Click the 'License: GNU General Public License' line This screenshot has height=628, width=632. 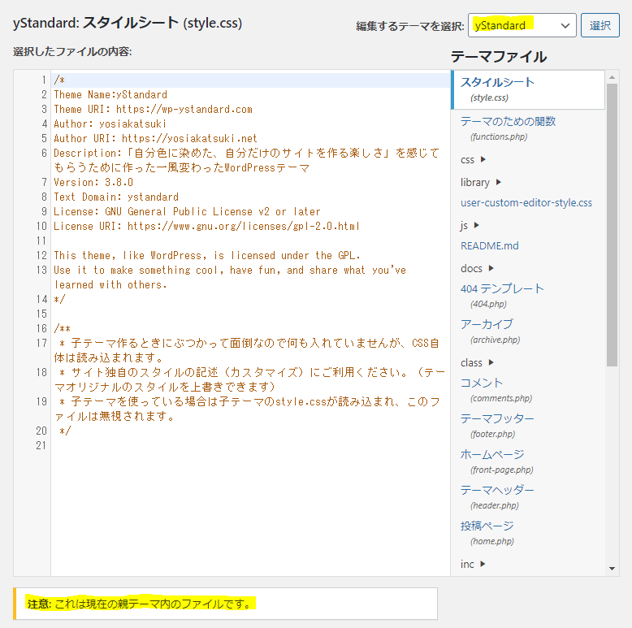[x=187, y=211]
